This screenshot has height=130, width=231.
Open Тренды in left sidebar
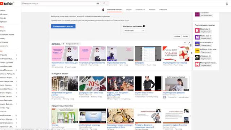tap(3, 18)
